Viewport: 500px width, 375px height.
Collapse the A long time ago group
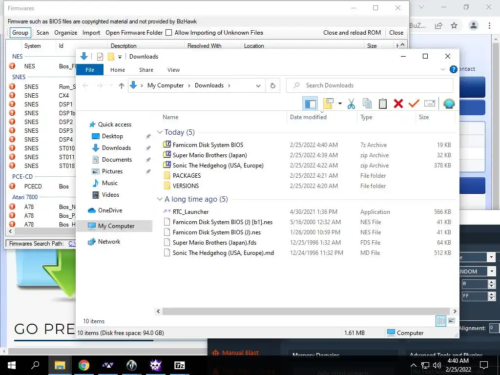pyautogui.click(x=160, y=199)
